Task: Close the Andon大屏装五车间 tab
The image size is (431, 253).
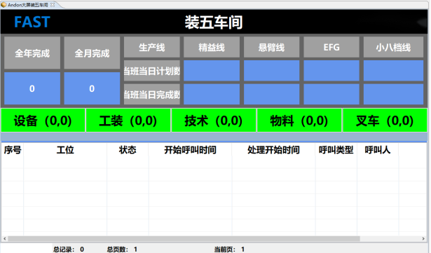Action: pyautogui.click(x=53, y=5)
